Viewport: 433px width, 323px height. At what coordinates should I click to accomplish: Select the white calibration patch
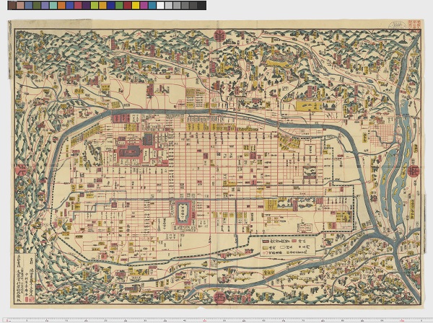tap(160, 6)
